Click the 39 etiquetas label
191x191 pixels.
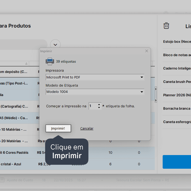click(x=66, y=61)
